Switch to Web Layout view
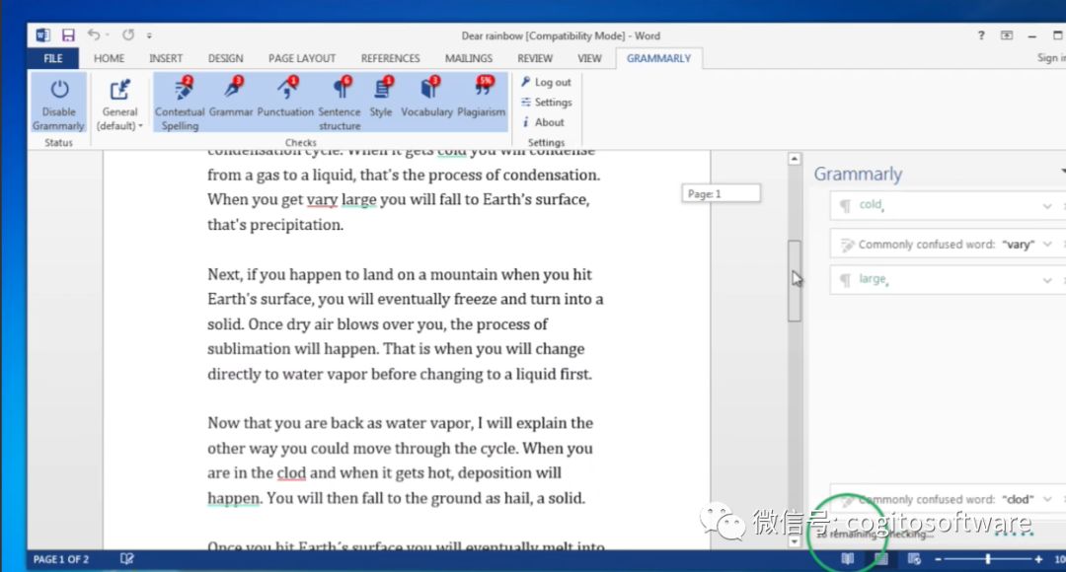 914,558
